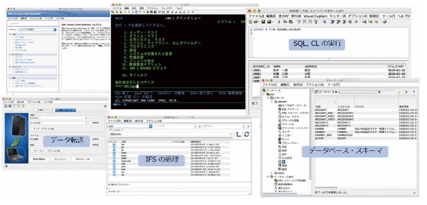Open モニター menu in SQL script window
Viewport: 427px width, 205px height.
coord(337,16)
